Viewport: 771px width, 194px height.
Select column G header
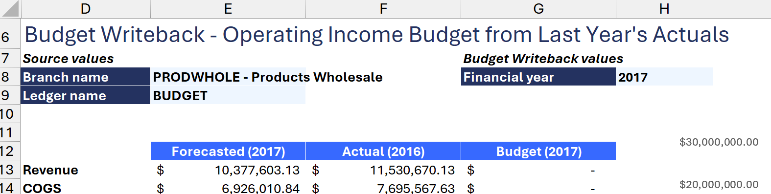click(538, 9)
